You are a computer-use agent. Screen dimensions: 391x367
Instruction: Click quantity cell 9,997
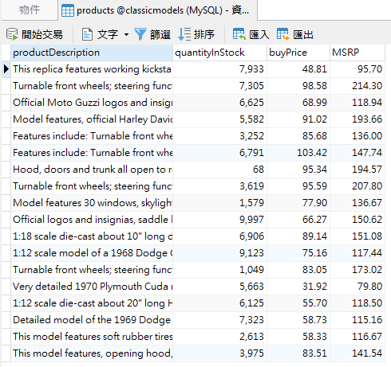click(x=219, y=220)
